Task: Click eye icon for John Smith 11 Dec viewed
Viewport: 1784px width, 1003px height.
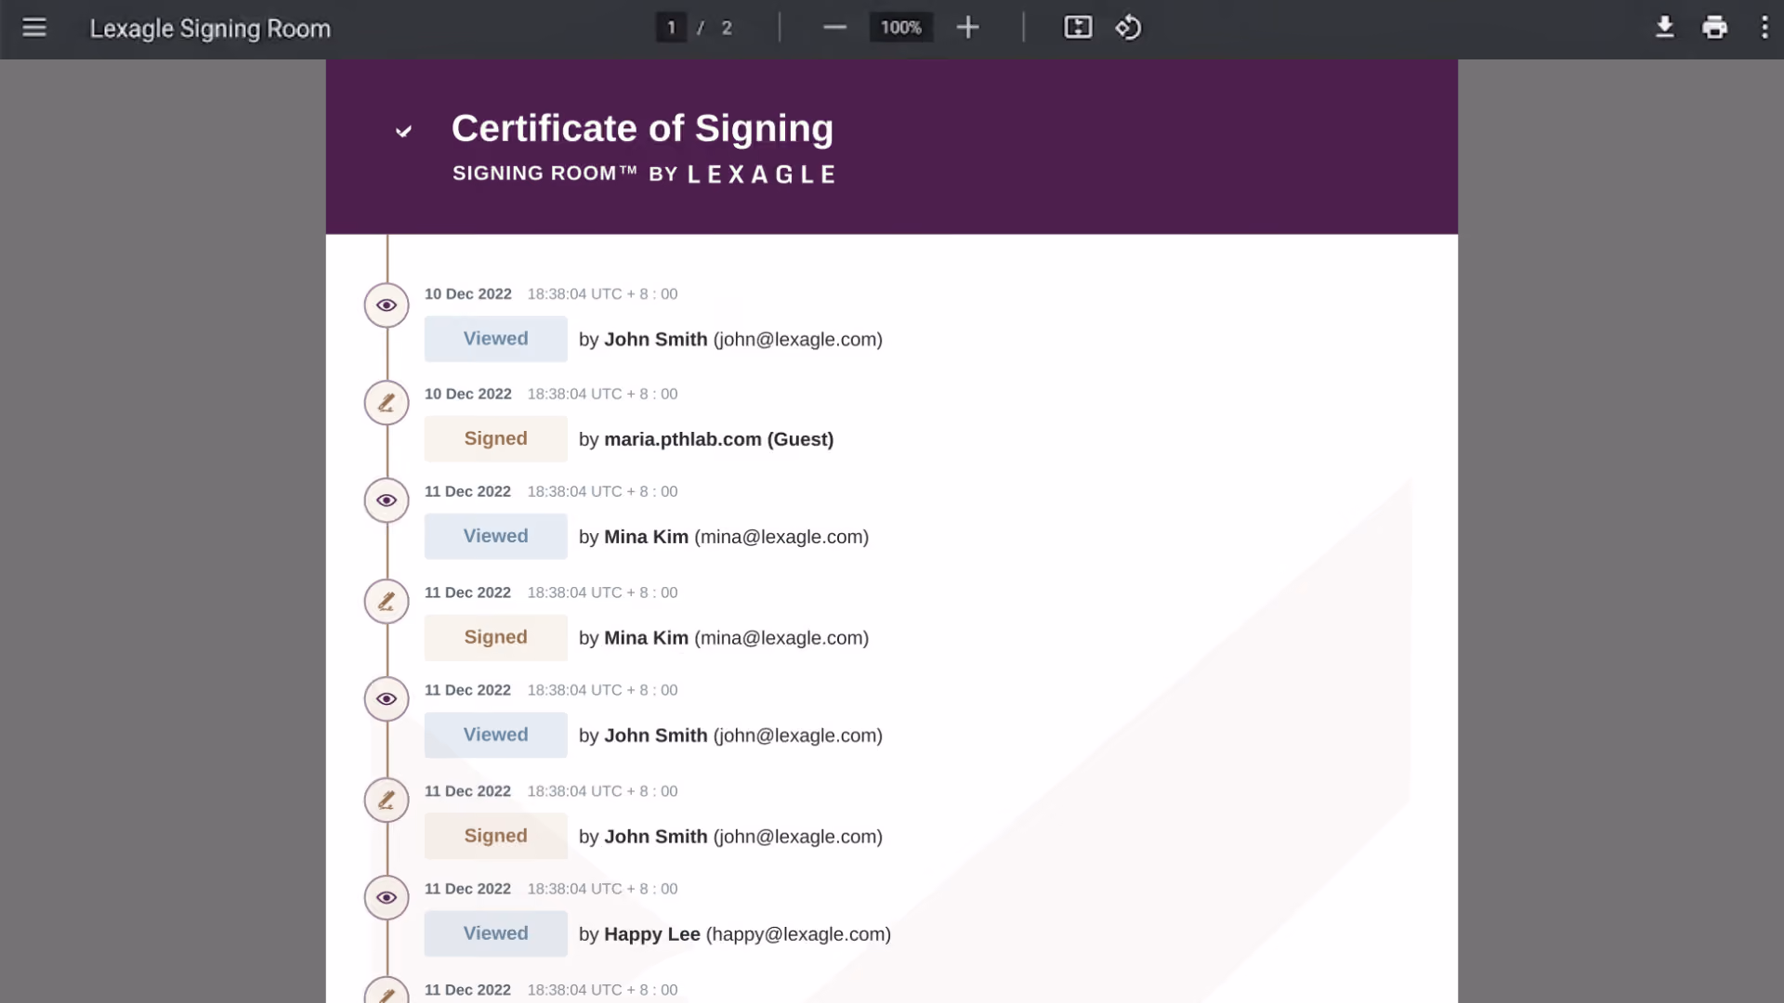Action: click(387, 699)
